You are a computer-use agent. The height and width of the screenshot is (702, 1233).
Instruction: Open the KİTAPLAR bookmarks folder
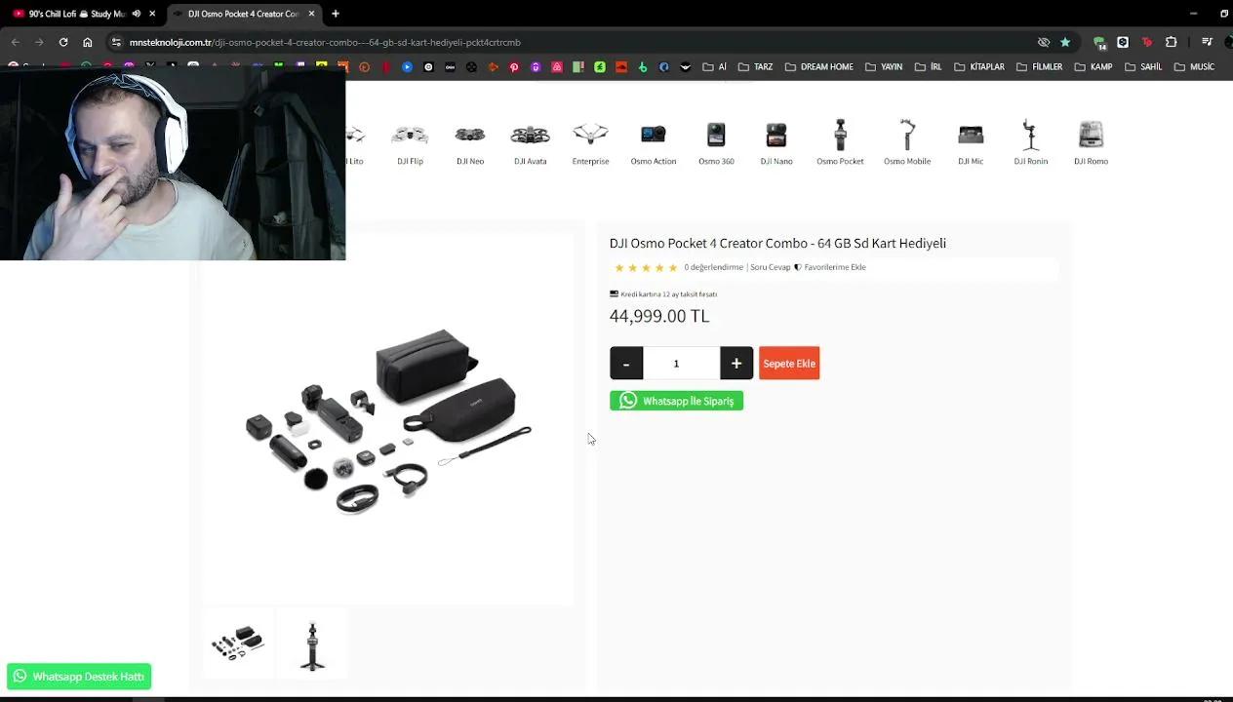pos(978,67)
